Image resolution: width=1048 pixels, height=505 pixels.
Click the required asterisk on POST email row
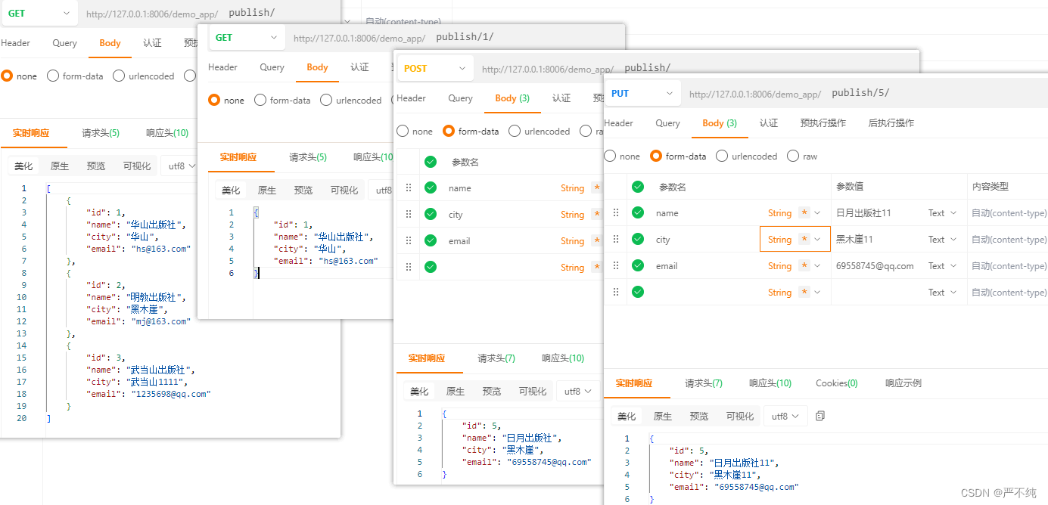[x=597, y=241]
